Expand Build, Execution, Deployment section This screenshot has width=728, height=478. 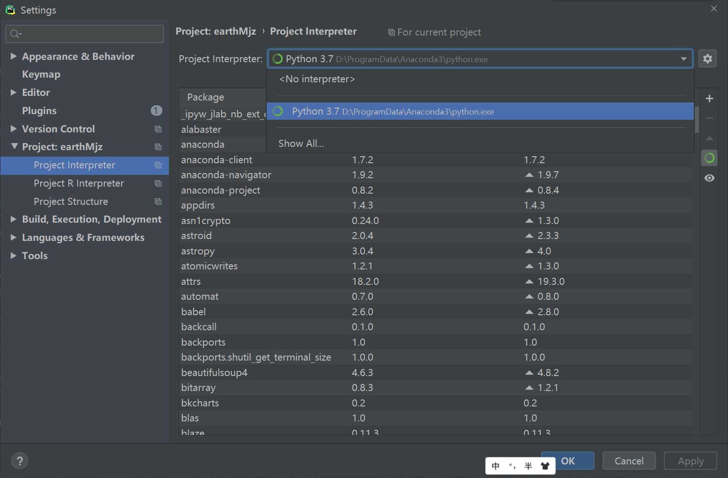(x=14, y=219)
